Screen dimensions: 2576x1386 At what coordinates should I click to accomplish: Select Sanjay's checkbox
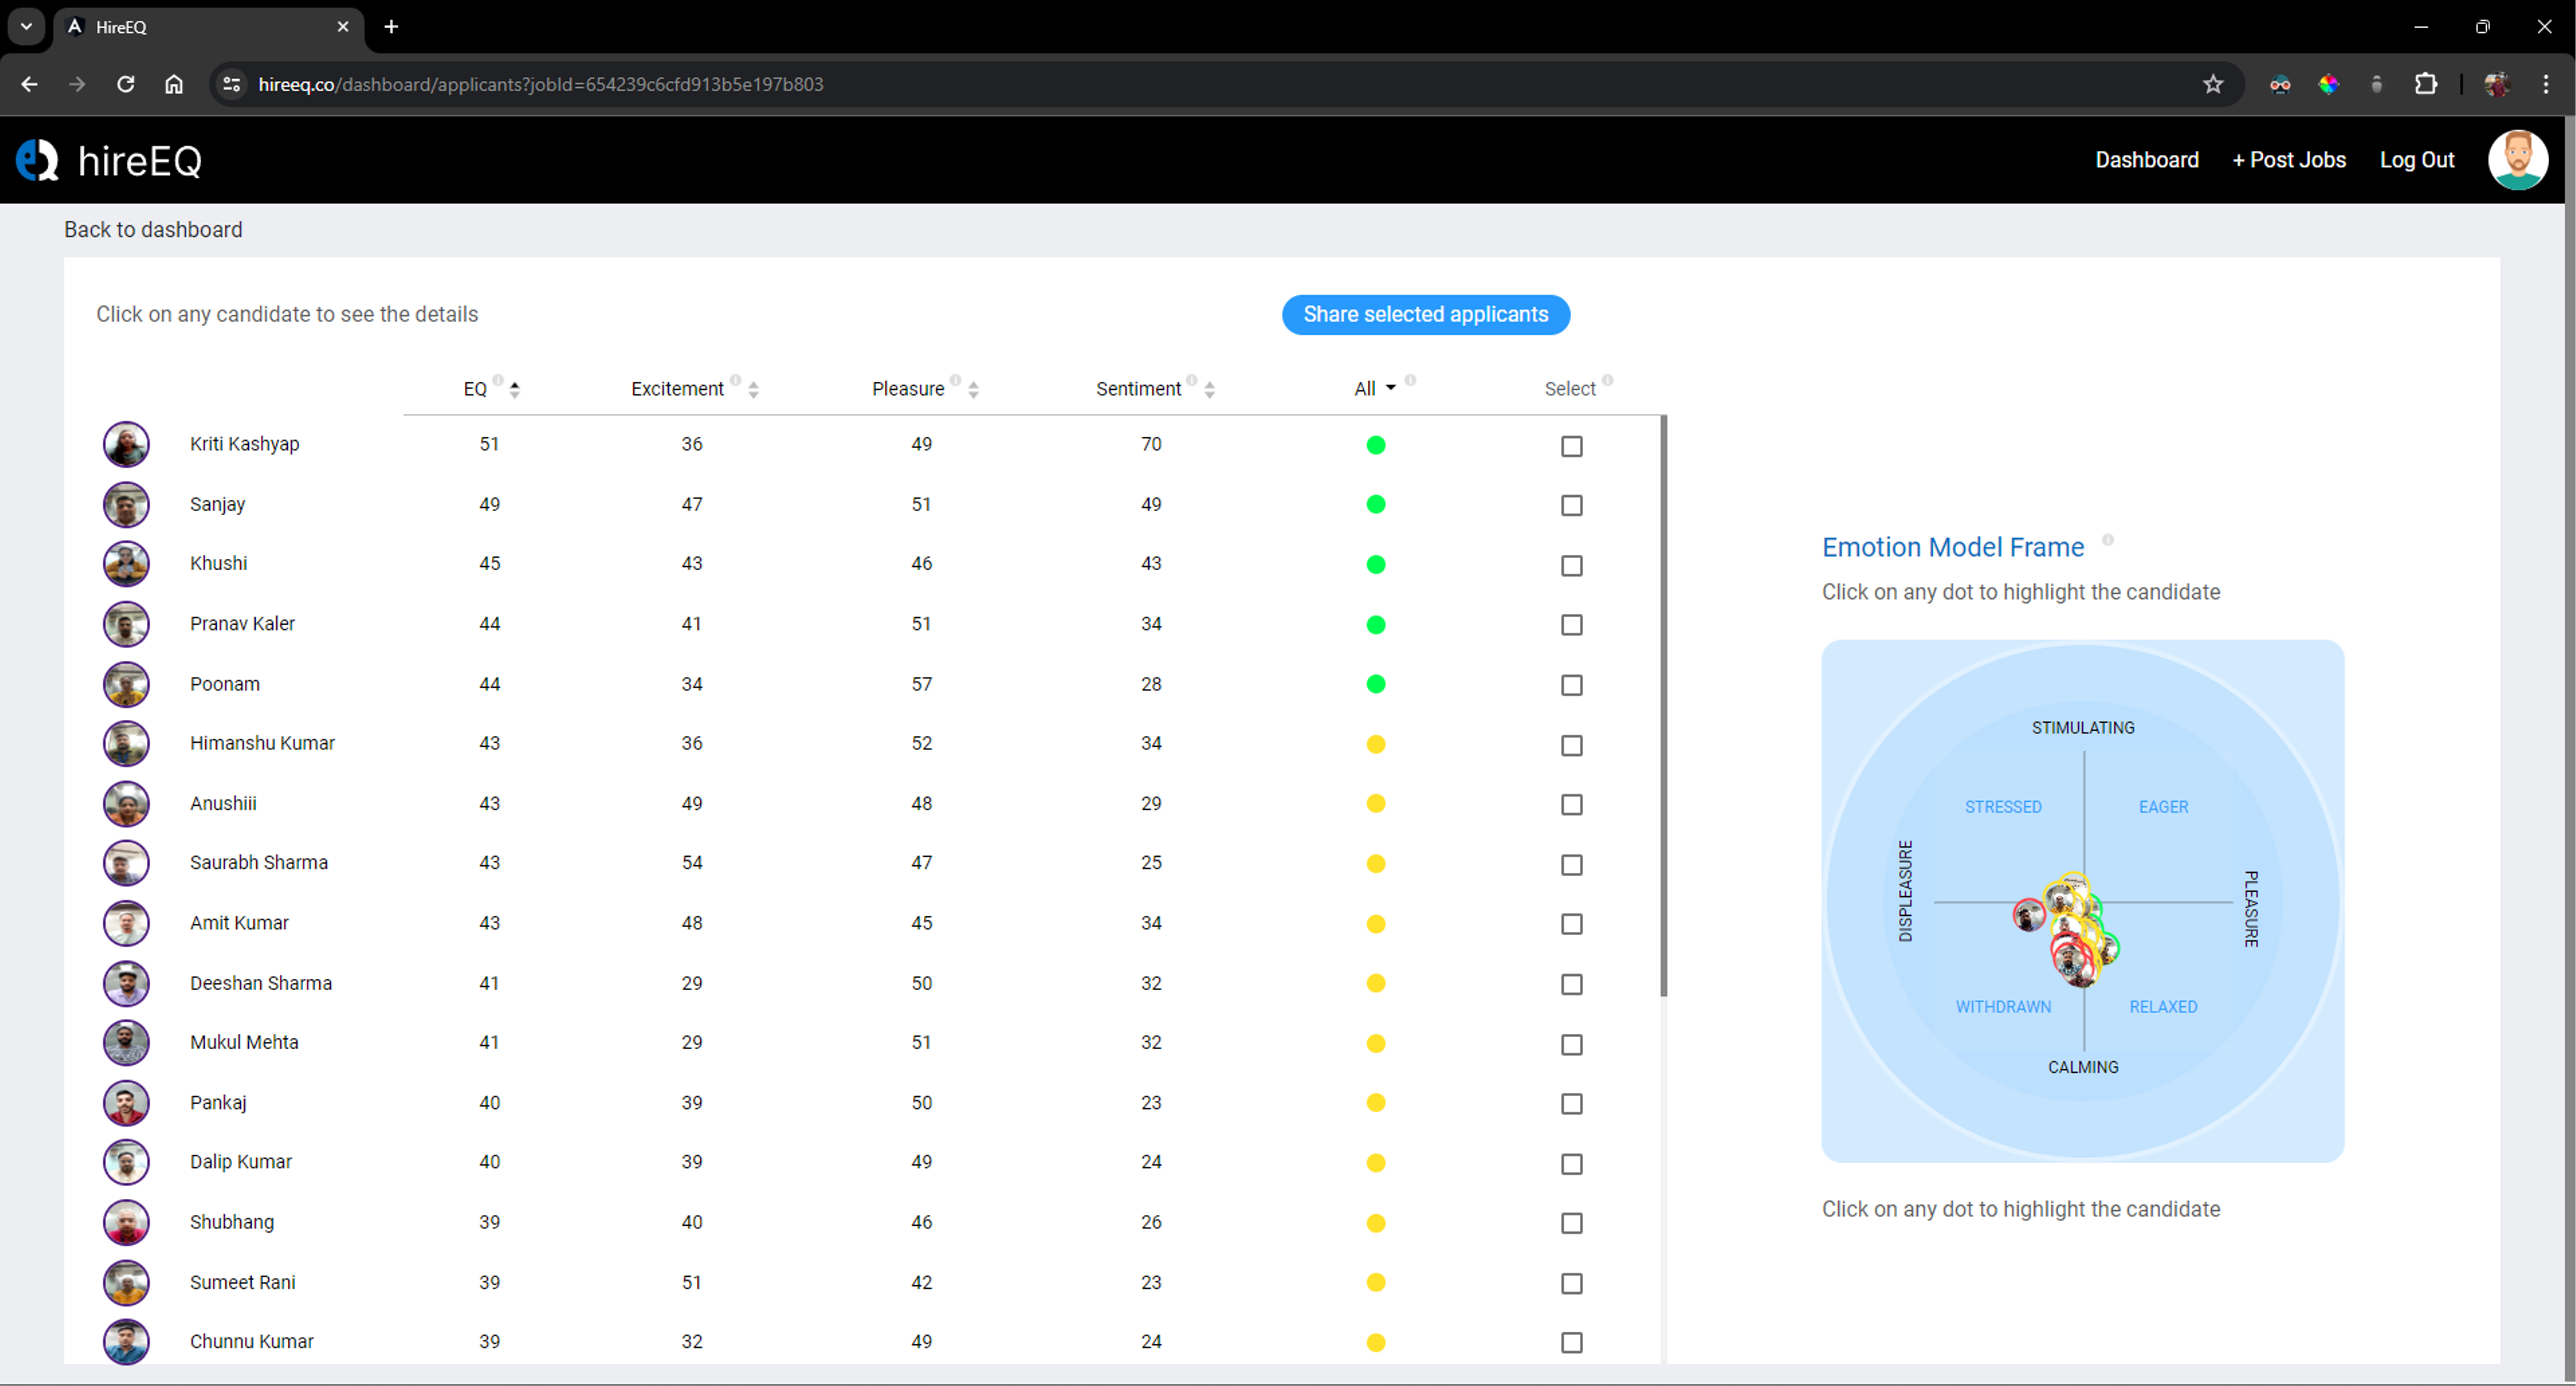1572,506
